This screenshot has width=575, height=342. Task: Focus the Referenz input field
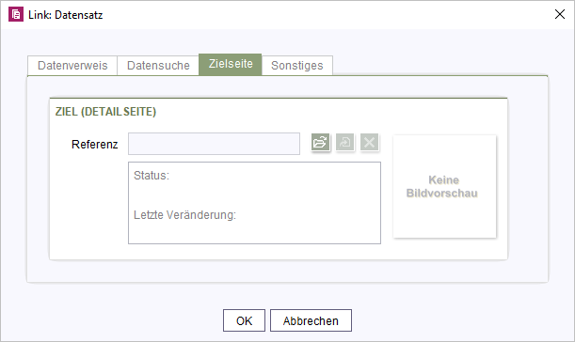tap(214, 144)
